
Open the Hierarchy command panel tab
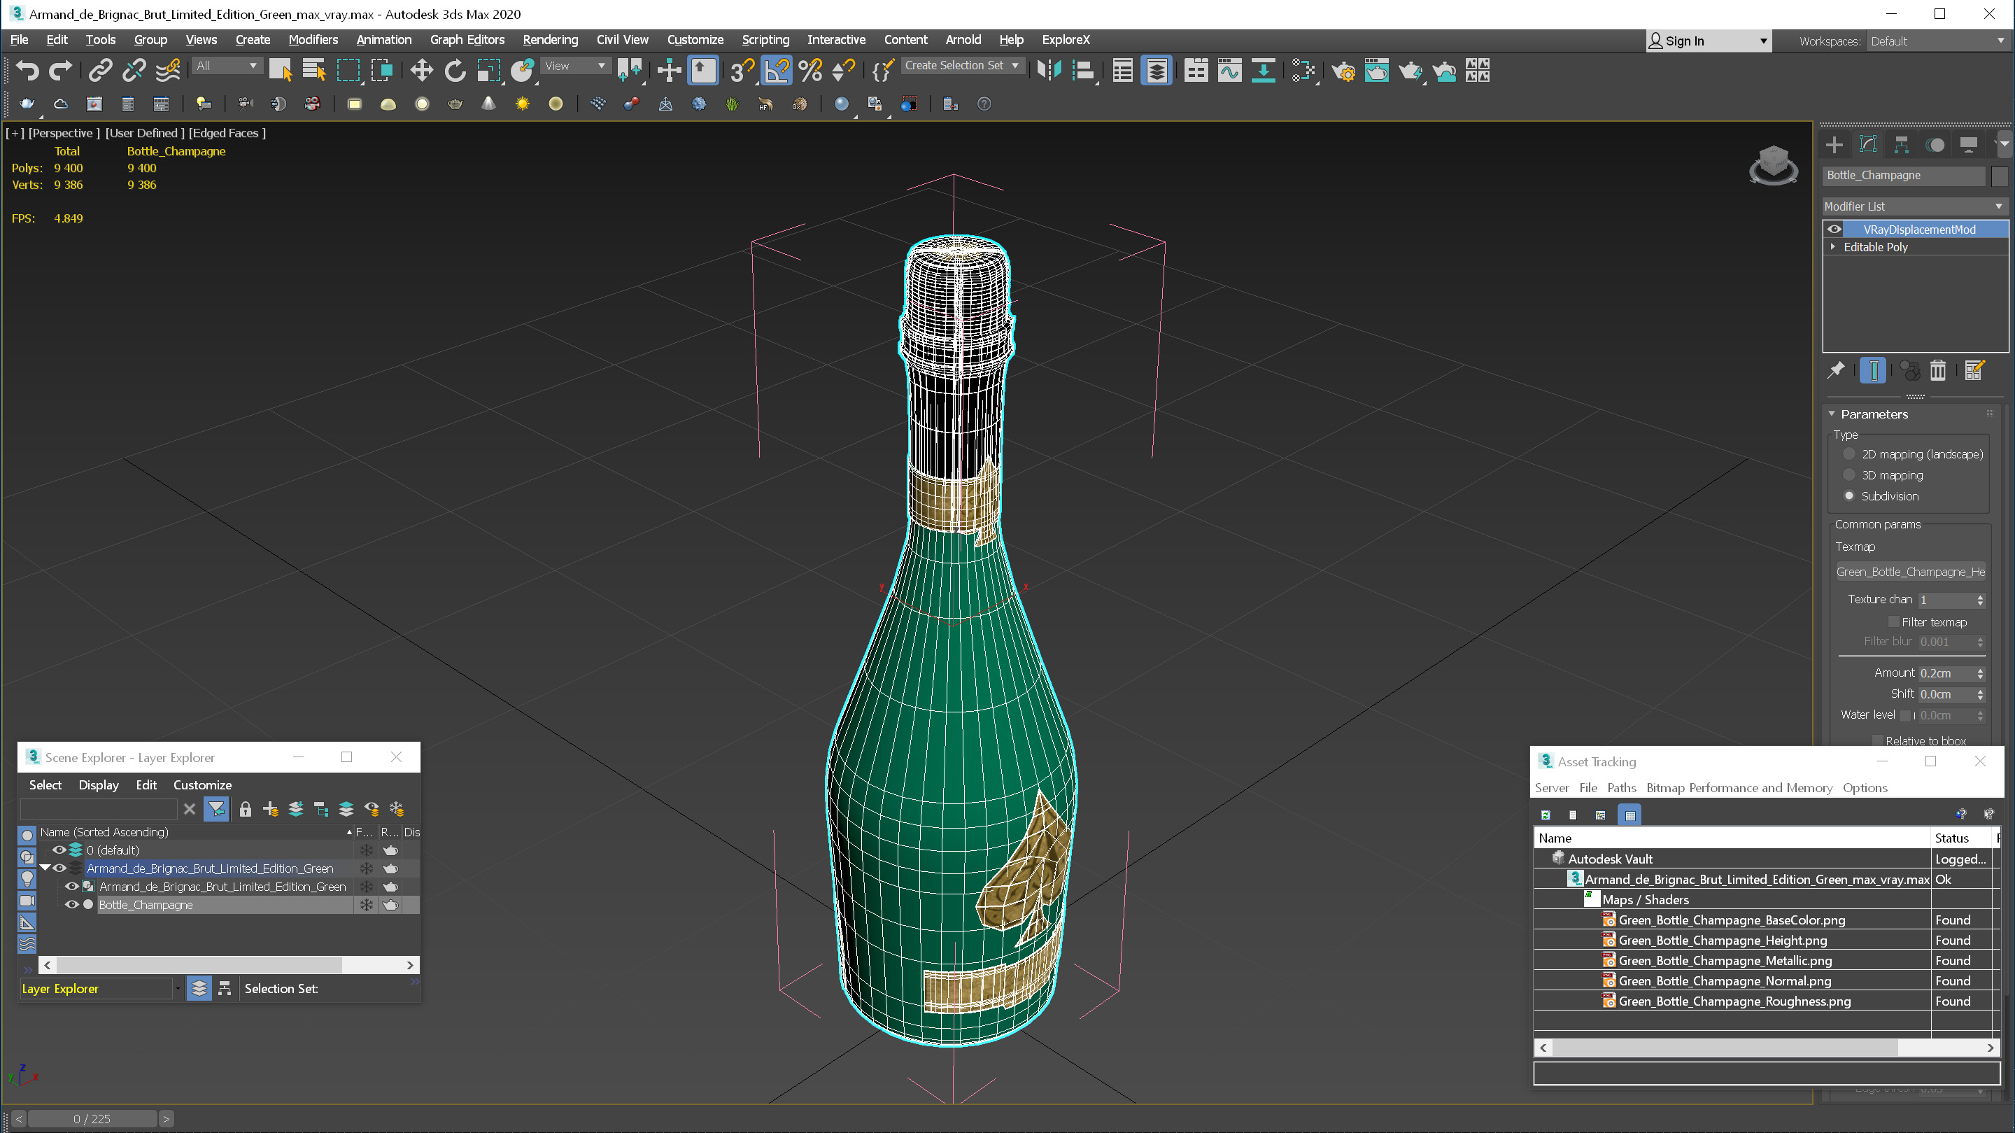(x=1902, y=145)
